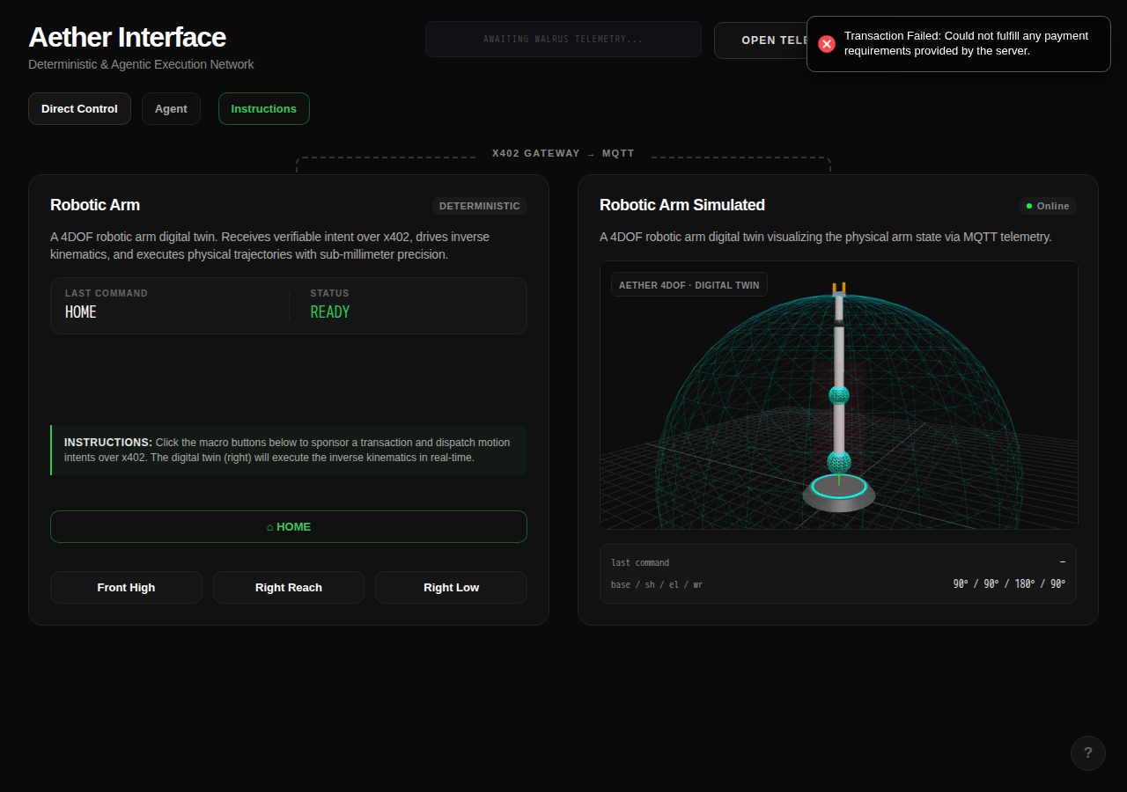The width and height of the screenshot is (1127, 792).
Task: Switch to the Agent tab
Action: click(171, 109)
